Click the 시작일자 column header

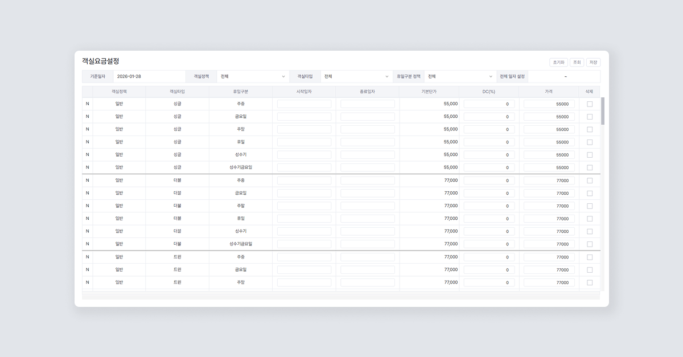[304, 91]
